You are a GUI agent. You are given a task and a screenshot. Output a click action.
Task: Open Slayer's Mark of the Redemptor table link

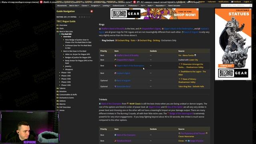click(130, 66)
